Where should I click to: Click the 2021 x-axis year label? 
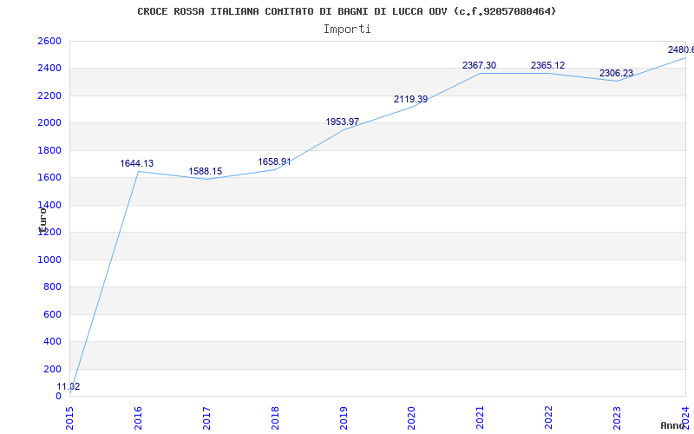click(x=481, y=415)
